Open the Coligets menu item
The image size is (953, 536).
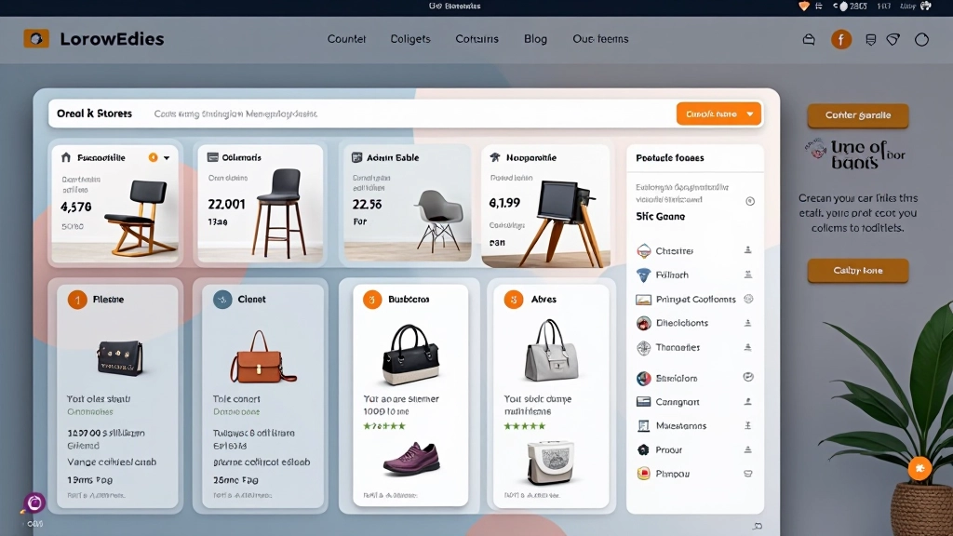(410, 39)
